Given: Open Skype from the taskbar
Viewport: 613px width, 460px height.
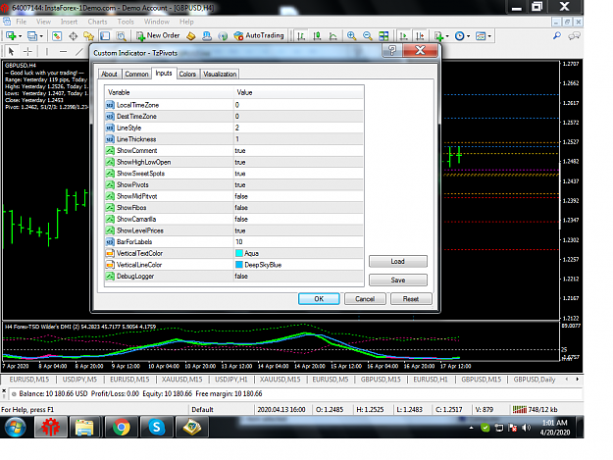Looking at the screenshot, I should 156,428.
